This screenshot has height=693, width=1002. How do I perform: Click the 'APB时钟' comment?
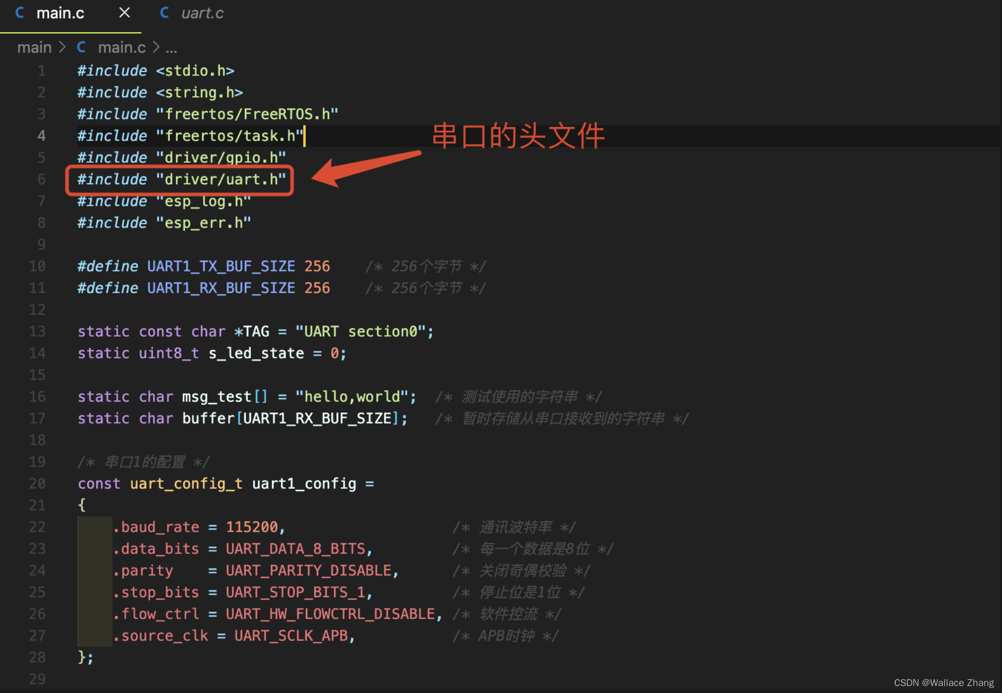506,636
